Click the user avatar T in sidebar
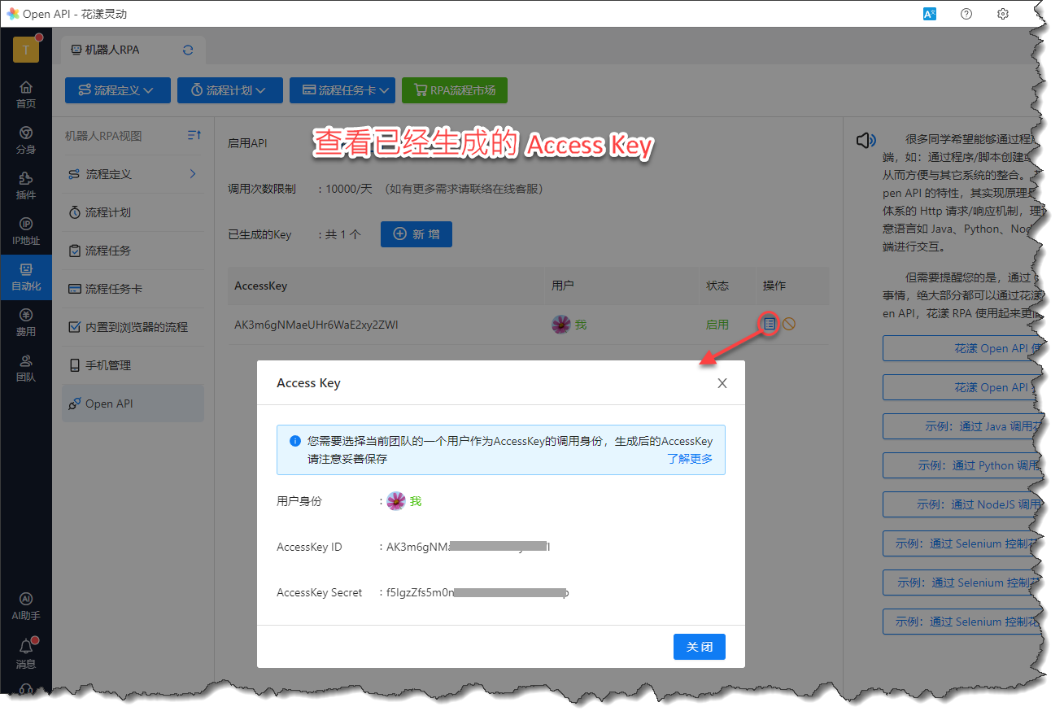Viewport: 1064px width, 720px height. [x=26, y=50]
